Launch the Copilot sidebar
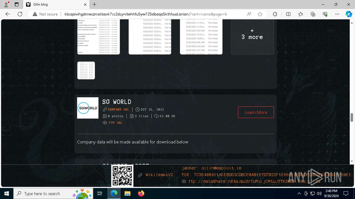The image size is (355, 199). coord(349,14)
